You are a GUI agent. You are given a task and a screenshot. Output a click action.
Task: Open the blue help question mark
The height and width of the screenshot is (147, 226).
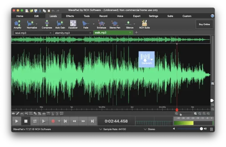tap(212, 16)
